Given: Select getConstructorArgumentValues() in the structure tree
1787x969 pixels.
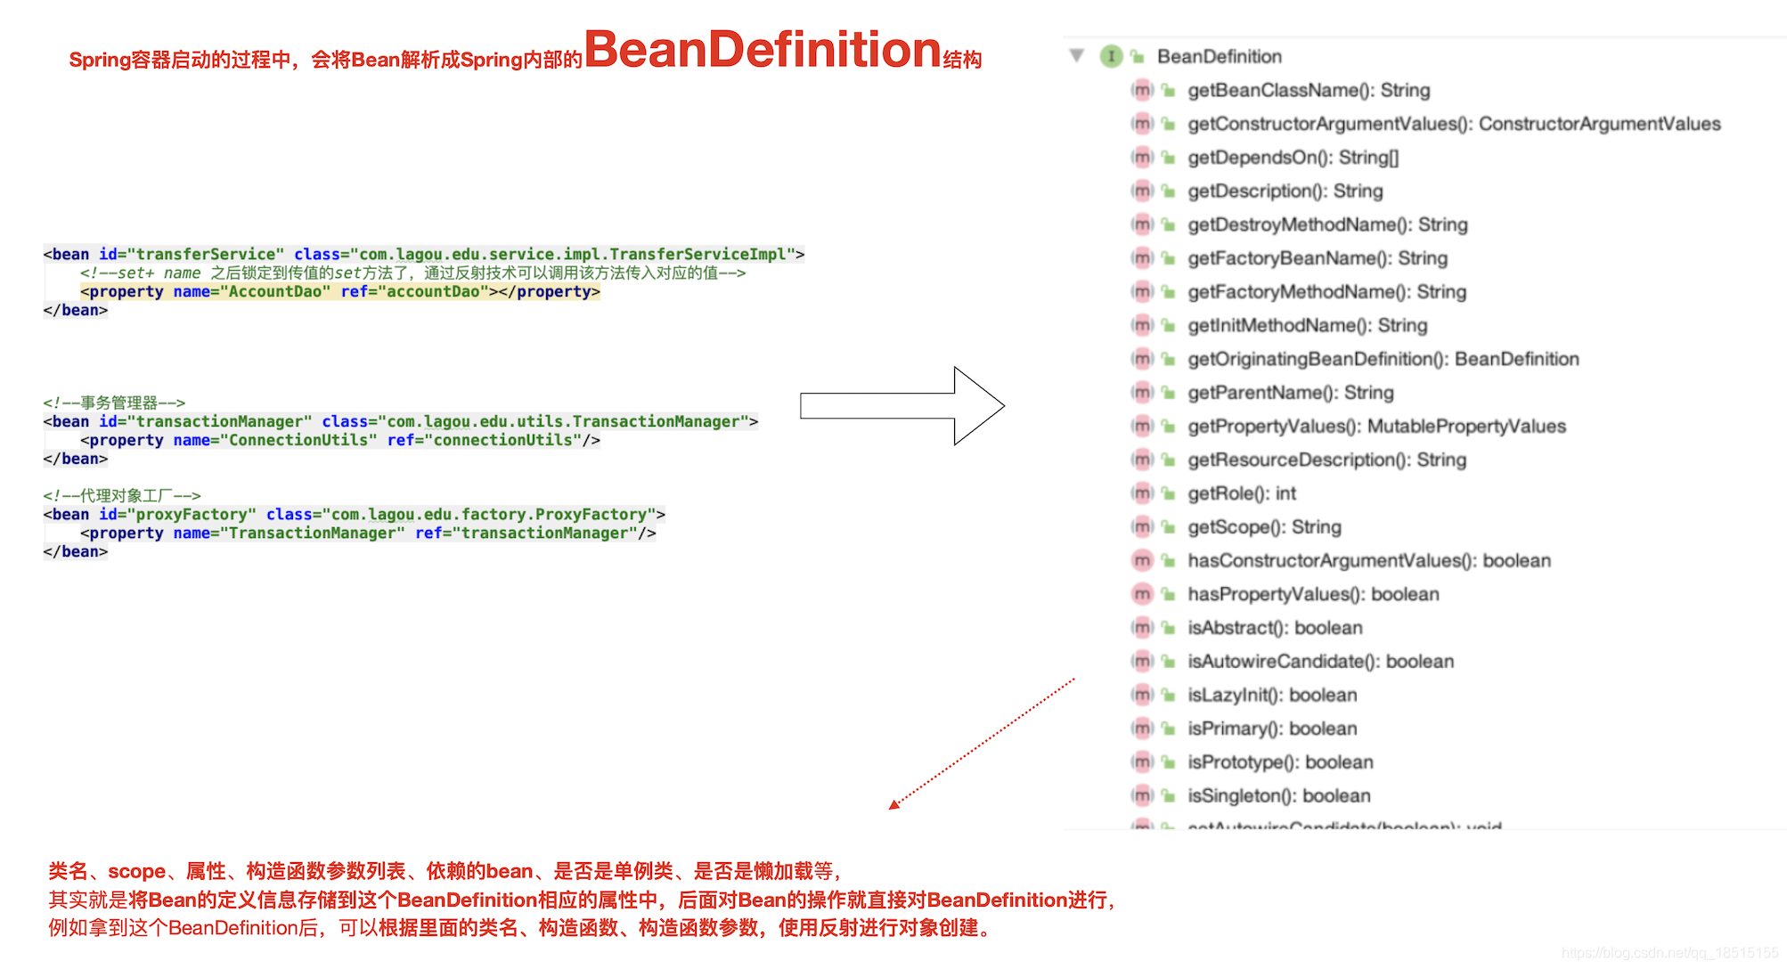Looking at the screenshot, I should coord(1453,124).
